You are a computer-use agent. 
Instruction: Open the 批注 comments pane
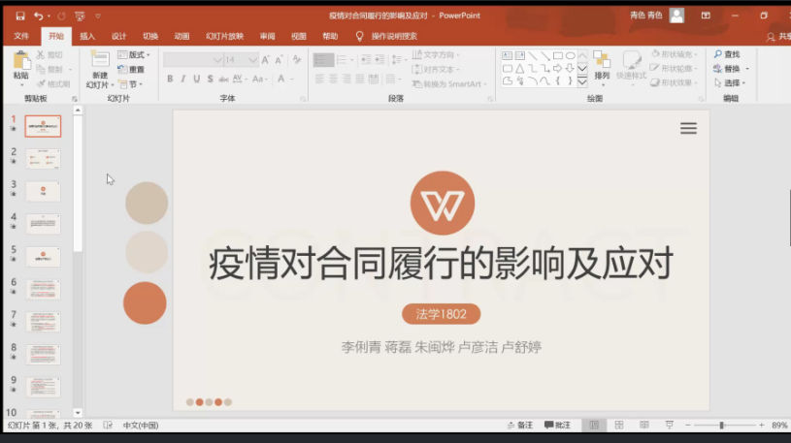pyautogui.click(x=557, y=425)
